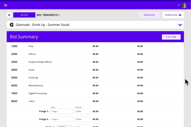
Task: Go back using the arrow button
Action: point(9,15)
